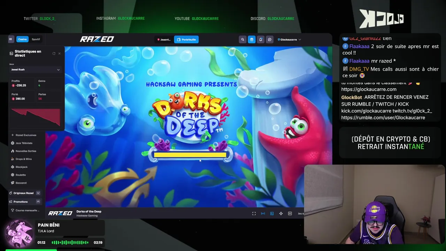Toggle fullscreen game mode icon

(x=254, y=213)
